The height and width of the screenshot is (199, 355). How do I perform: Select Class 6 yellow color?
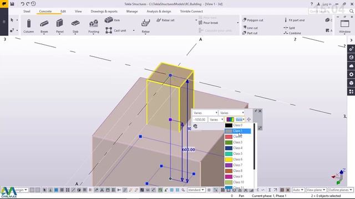pyautogui.click(x=238, y=159)
